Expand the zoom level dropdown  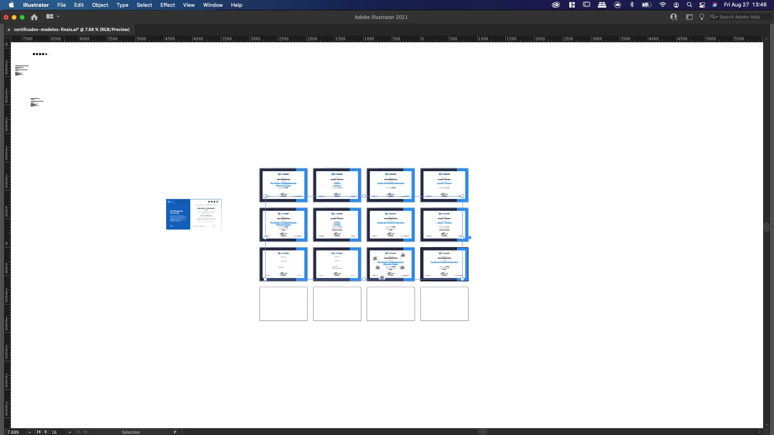(x=29, y=432)
